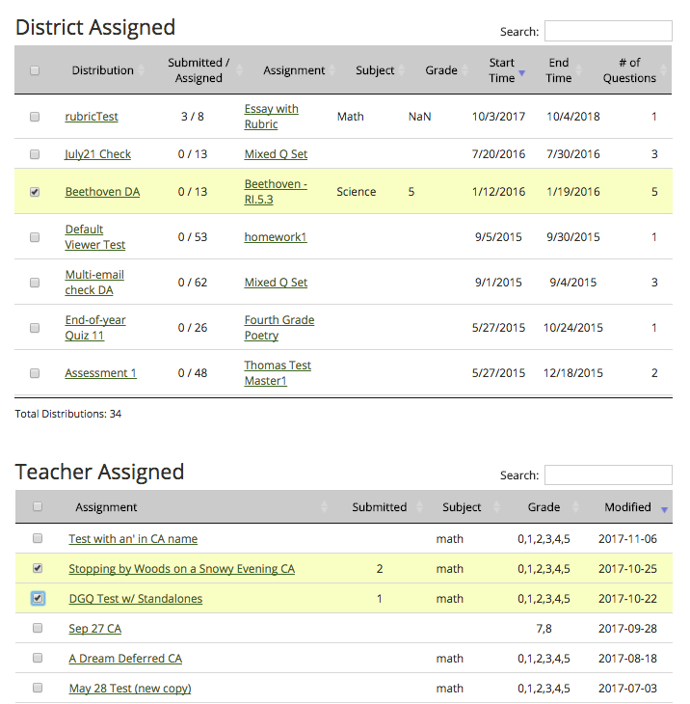This screenshot has height=704, width=690.
Task: Open Test with an' in CA name
Action: coord(133,539)
